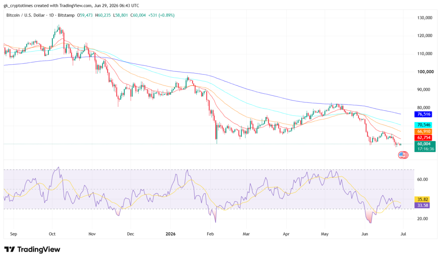Click the Nov label on time axis
The height and width of the screenshot is (260, 441).
[92, 234]
